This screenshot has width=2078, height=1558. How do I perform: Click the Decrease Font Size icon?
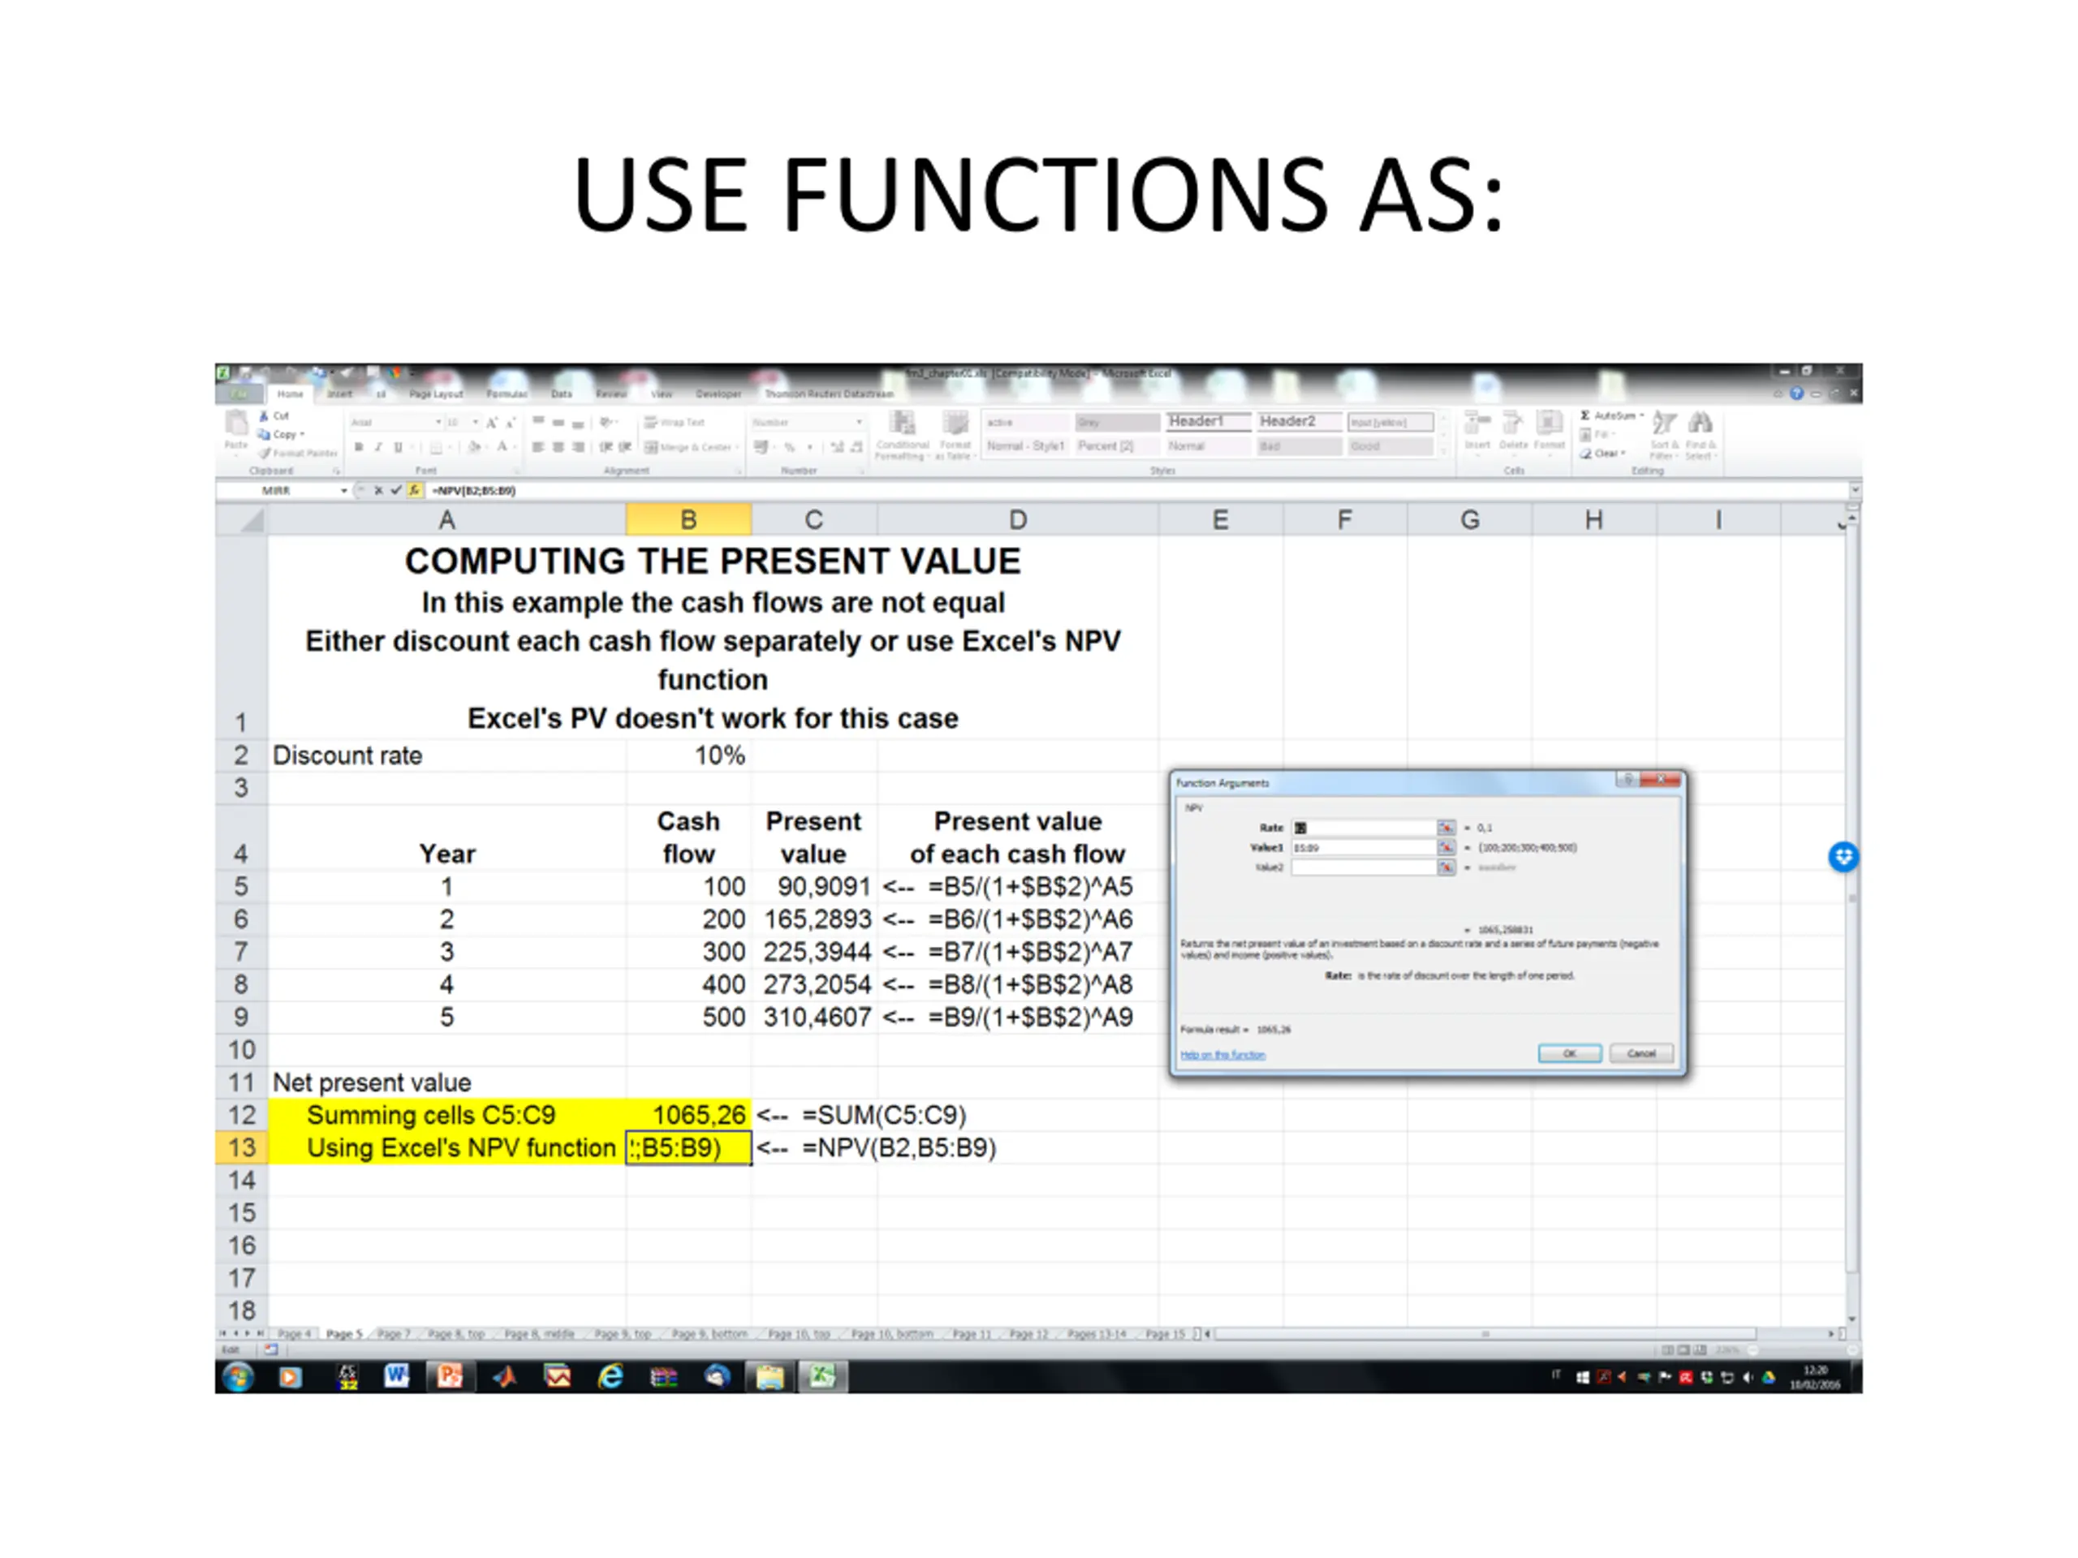pyautogui.click(x=511, y=423)
